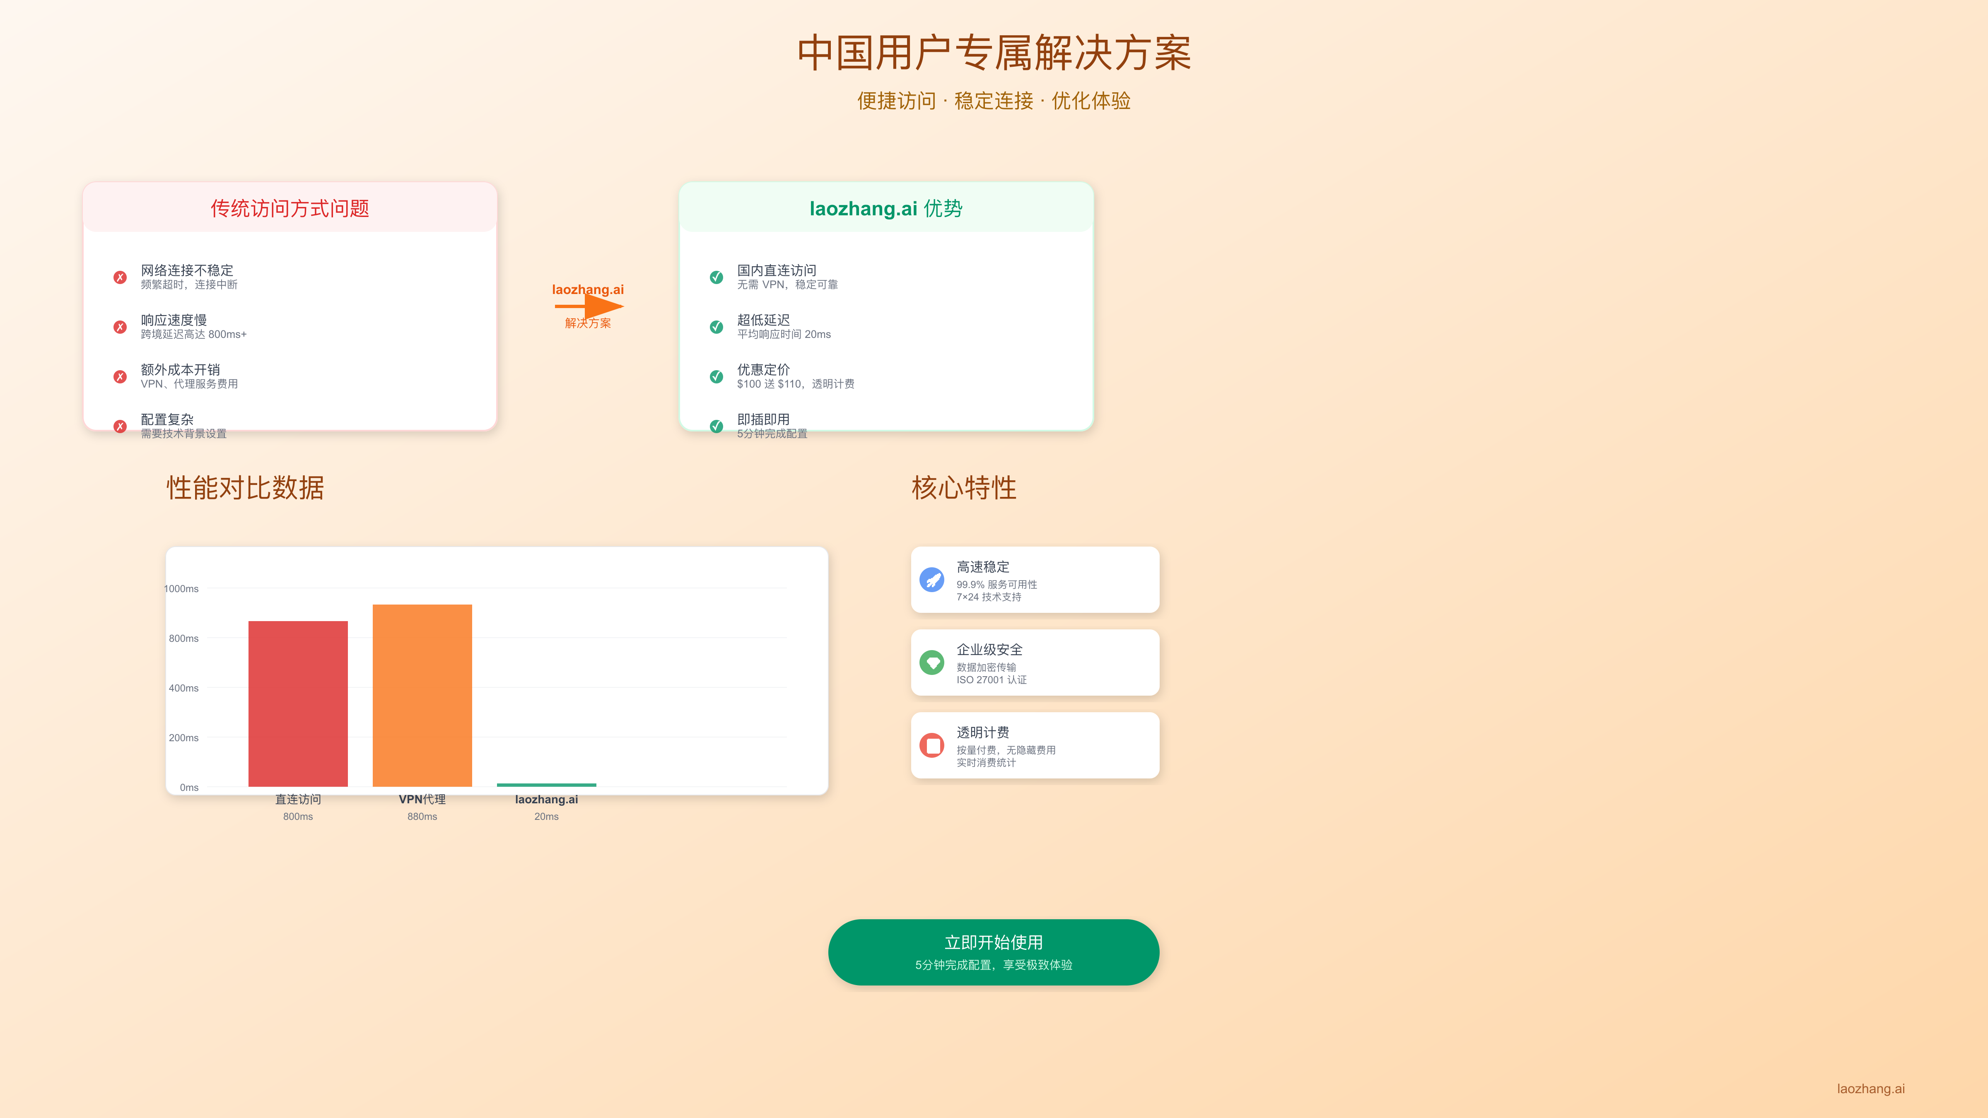Click the green shield icon in 企业级安全 card
This screenshot has height=1118, width=1988.
coord(931,663)
